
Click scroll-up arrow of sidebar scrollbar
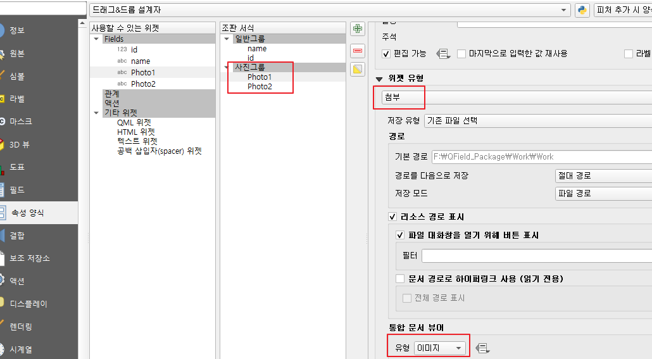82,23
